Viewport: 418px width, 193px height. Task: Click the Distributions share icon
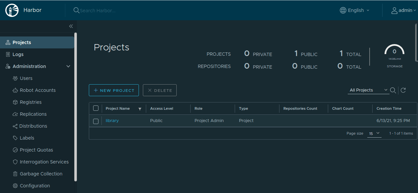point(15,126)
